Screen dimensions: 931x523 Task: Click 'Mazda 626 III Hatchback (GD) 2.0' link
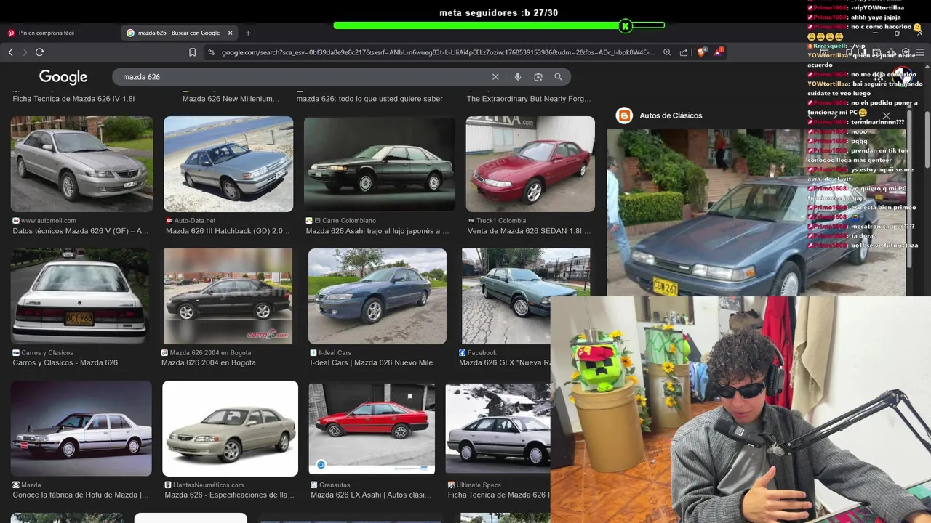pyautogui.click(x=228, y=231)
